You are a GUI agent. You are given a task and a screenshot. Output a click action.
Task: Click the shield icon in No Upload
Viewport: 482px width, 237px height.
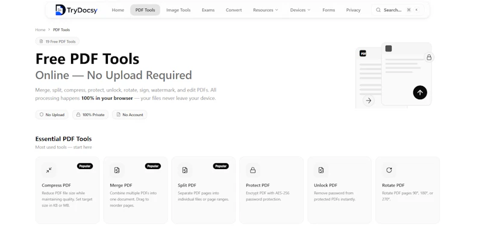tap(41, 114)
